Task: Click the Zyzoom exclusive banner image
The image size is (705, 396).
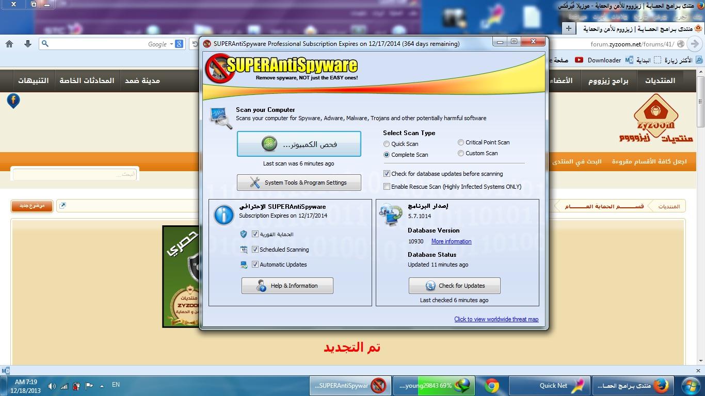Action: (181, 276)
